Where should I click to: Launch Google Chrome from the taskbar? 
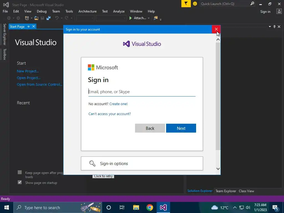pyautogui.click(x=149, y=207)
